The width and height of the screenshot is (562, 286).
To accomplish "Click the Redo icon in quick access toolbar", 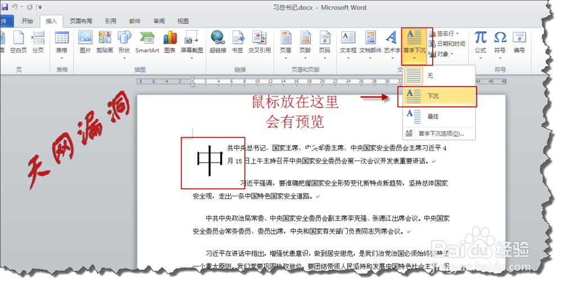I will click(30, 7).
